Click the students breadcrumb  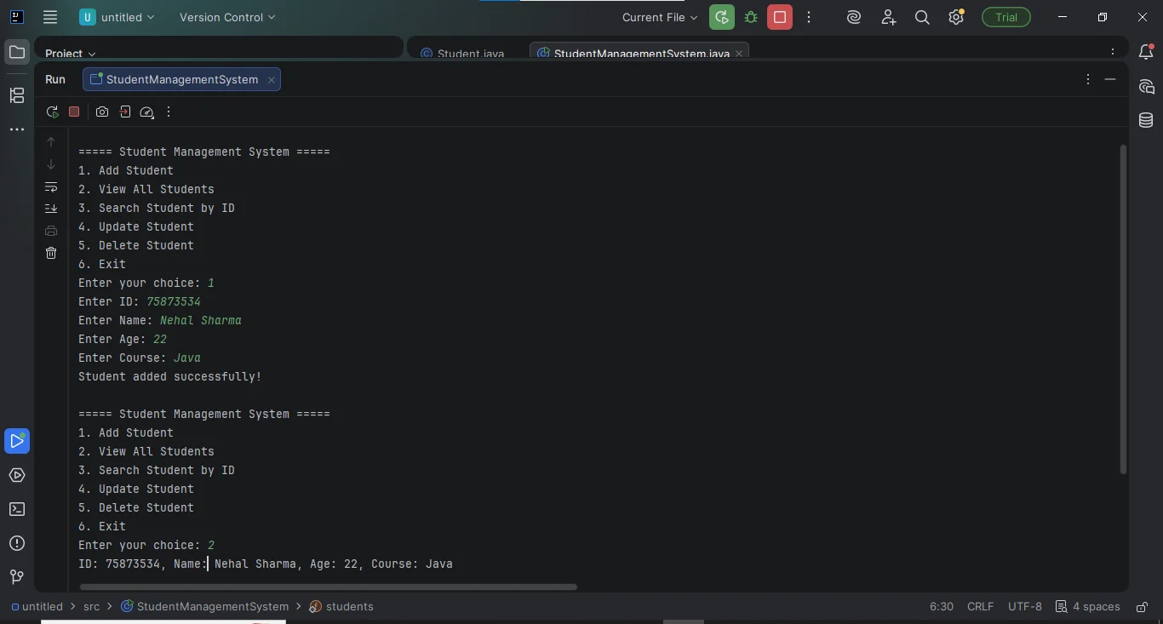point(341,606)
